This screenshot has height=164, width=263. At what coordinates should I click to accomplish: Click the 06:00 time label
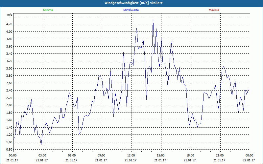tap(72, 155)
